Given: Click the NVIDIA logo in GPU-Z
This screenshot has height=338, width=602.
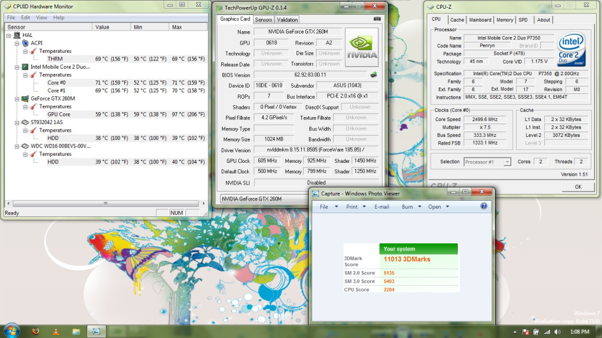Looking at the screenshot, I should point(362,47).
